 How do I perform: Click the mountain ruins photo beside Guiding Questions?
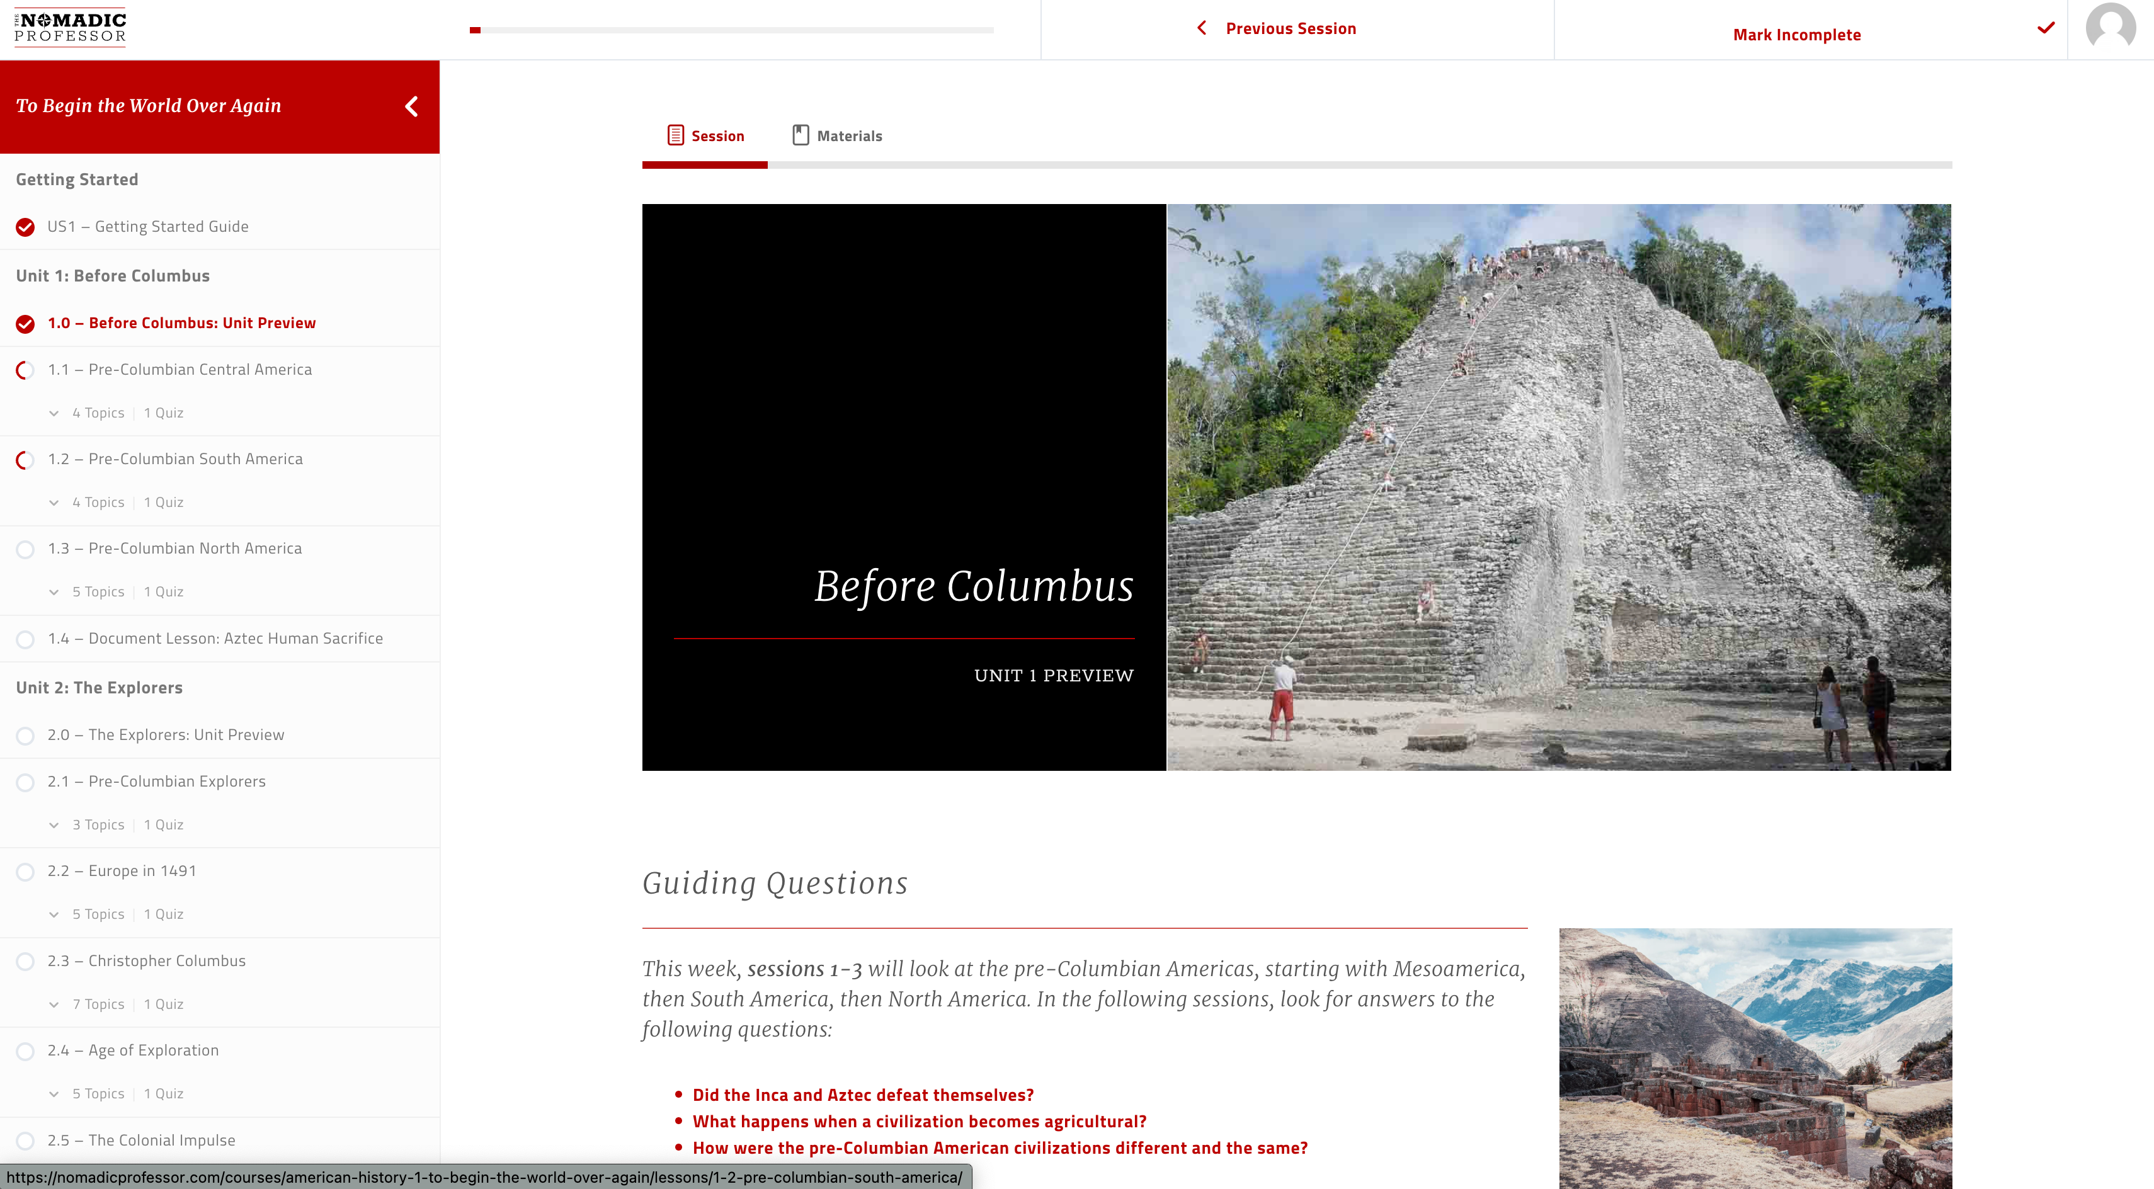pos(1755,1059)
